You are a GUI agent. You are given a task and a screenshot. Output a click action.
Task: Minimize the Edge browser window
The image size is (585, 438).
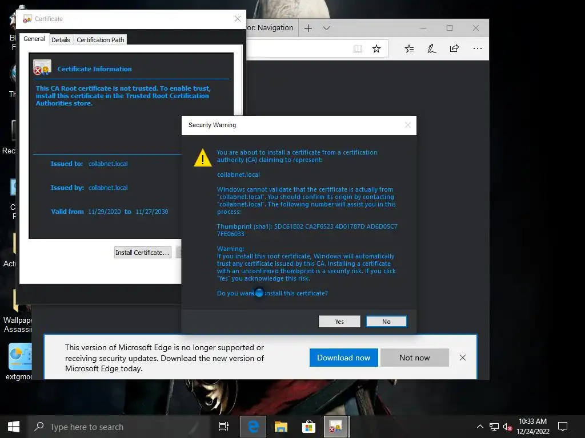point(423,28)
